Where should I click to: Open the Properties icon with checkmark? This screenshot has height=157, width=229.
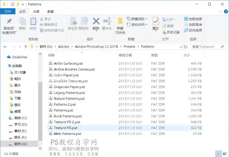156,21
